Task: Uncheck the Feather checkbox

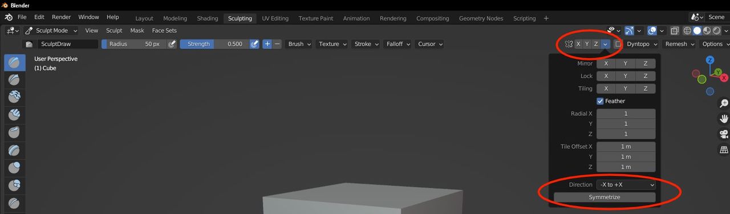Action: [600, 102]
